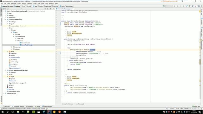Open the Version Control tool window

pos(18,106)
